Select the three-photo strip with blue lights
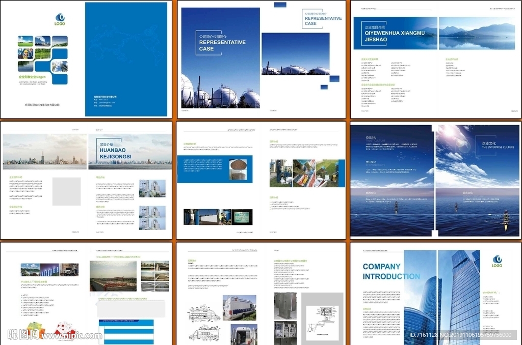The image size is (522, 345). (49, 270)
